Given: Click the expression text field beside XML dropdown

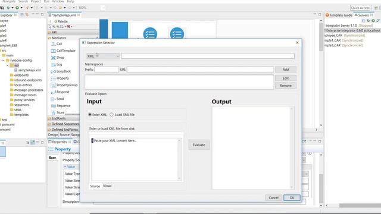Looking at the screenshot, I should pyautogui.click(x=208, y=56).
